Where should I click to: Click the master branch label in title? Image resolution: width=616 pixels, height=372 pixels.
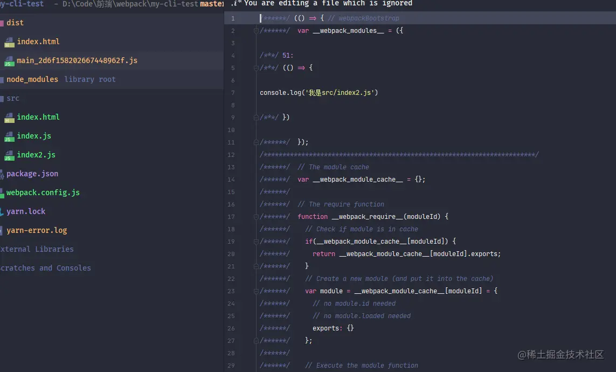point(211,4)
